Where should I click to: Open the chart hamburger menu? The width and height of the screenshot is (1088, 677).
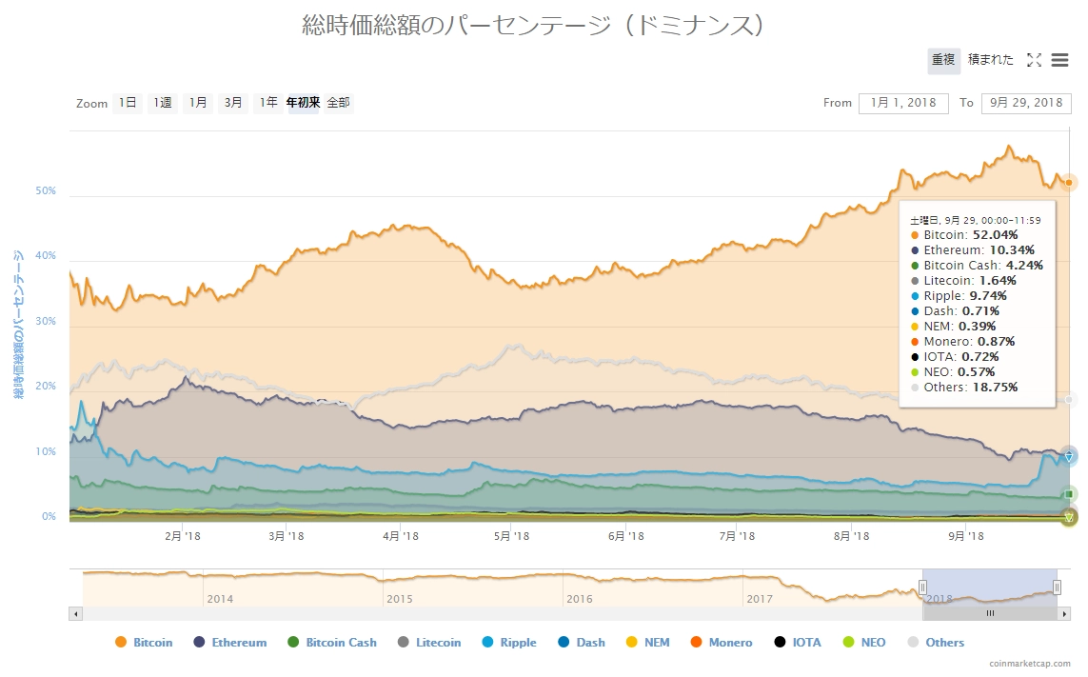1059,60
